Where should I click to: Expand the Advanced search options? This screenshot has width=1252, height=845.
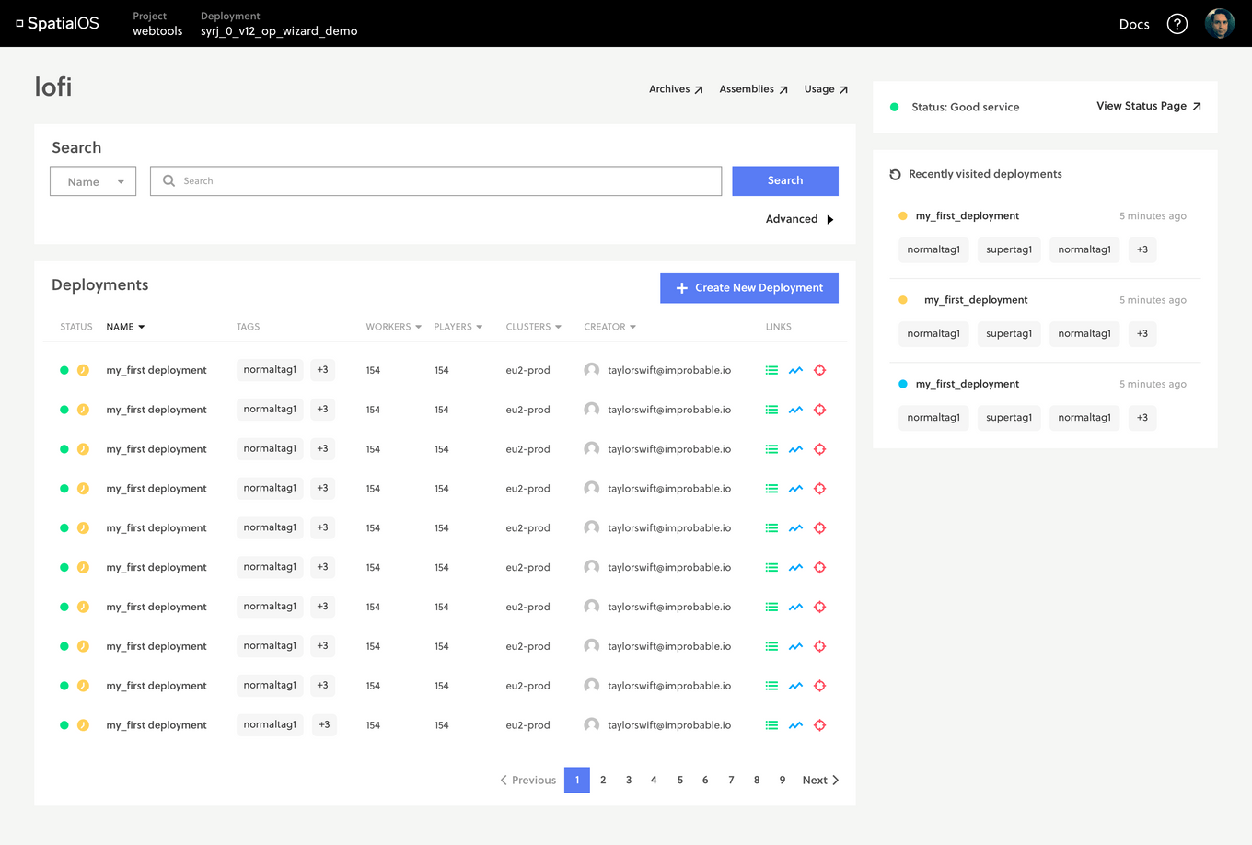(x=799, y=219)
